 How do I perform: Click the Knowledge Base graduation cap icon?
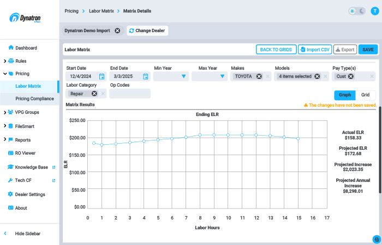(10, 167)
